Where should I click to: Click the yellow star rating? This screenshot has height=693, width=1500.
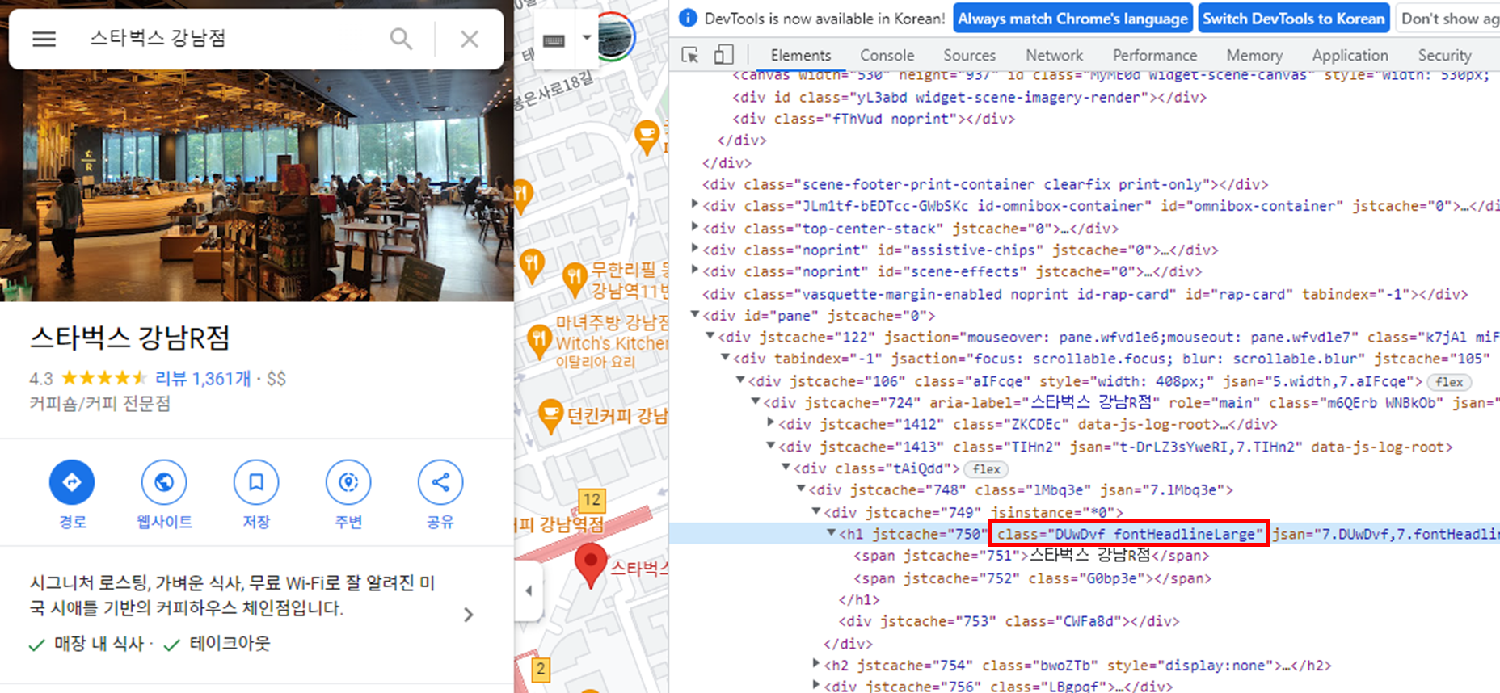[x=104, y=378]
